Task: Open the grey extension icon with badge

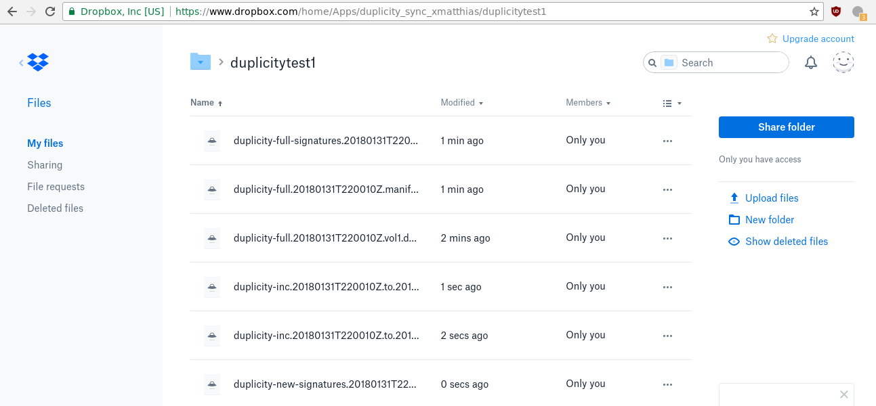Action: (x=858, y=12)
